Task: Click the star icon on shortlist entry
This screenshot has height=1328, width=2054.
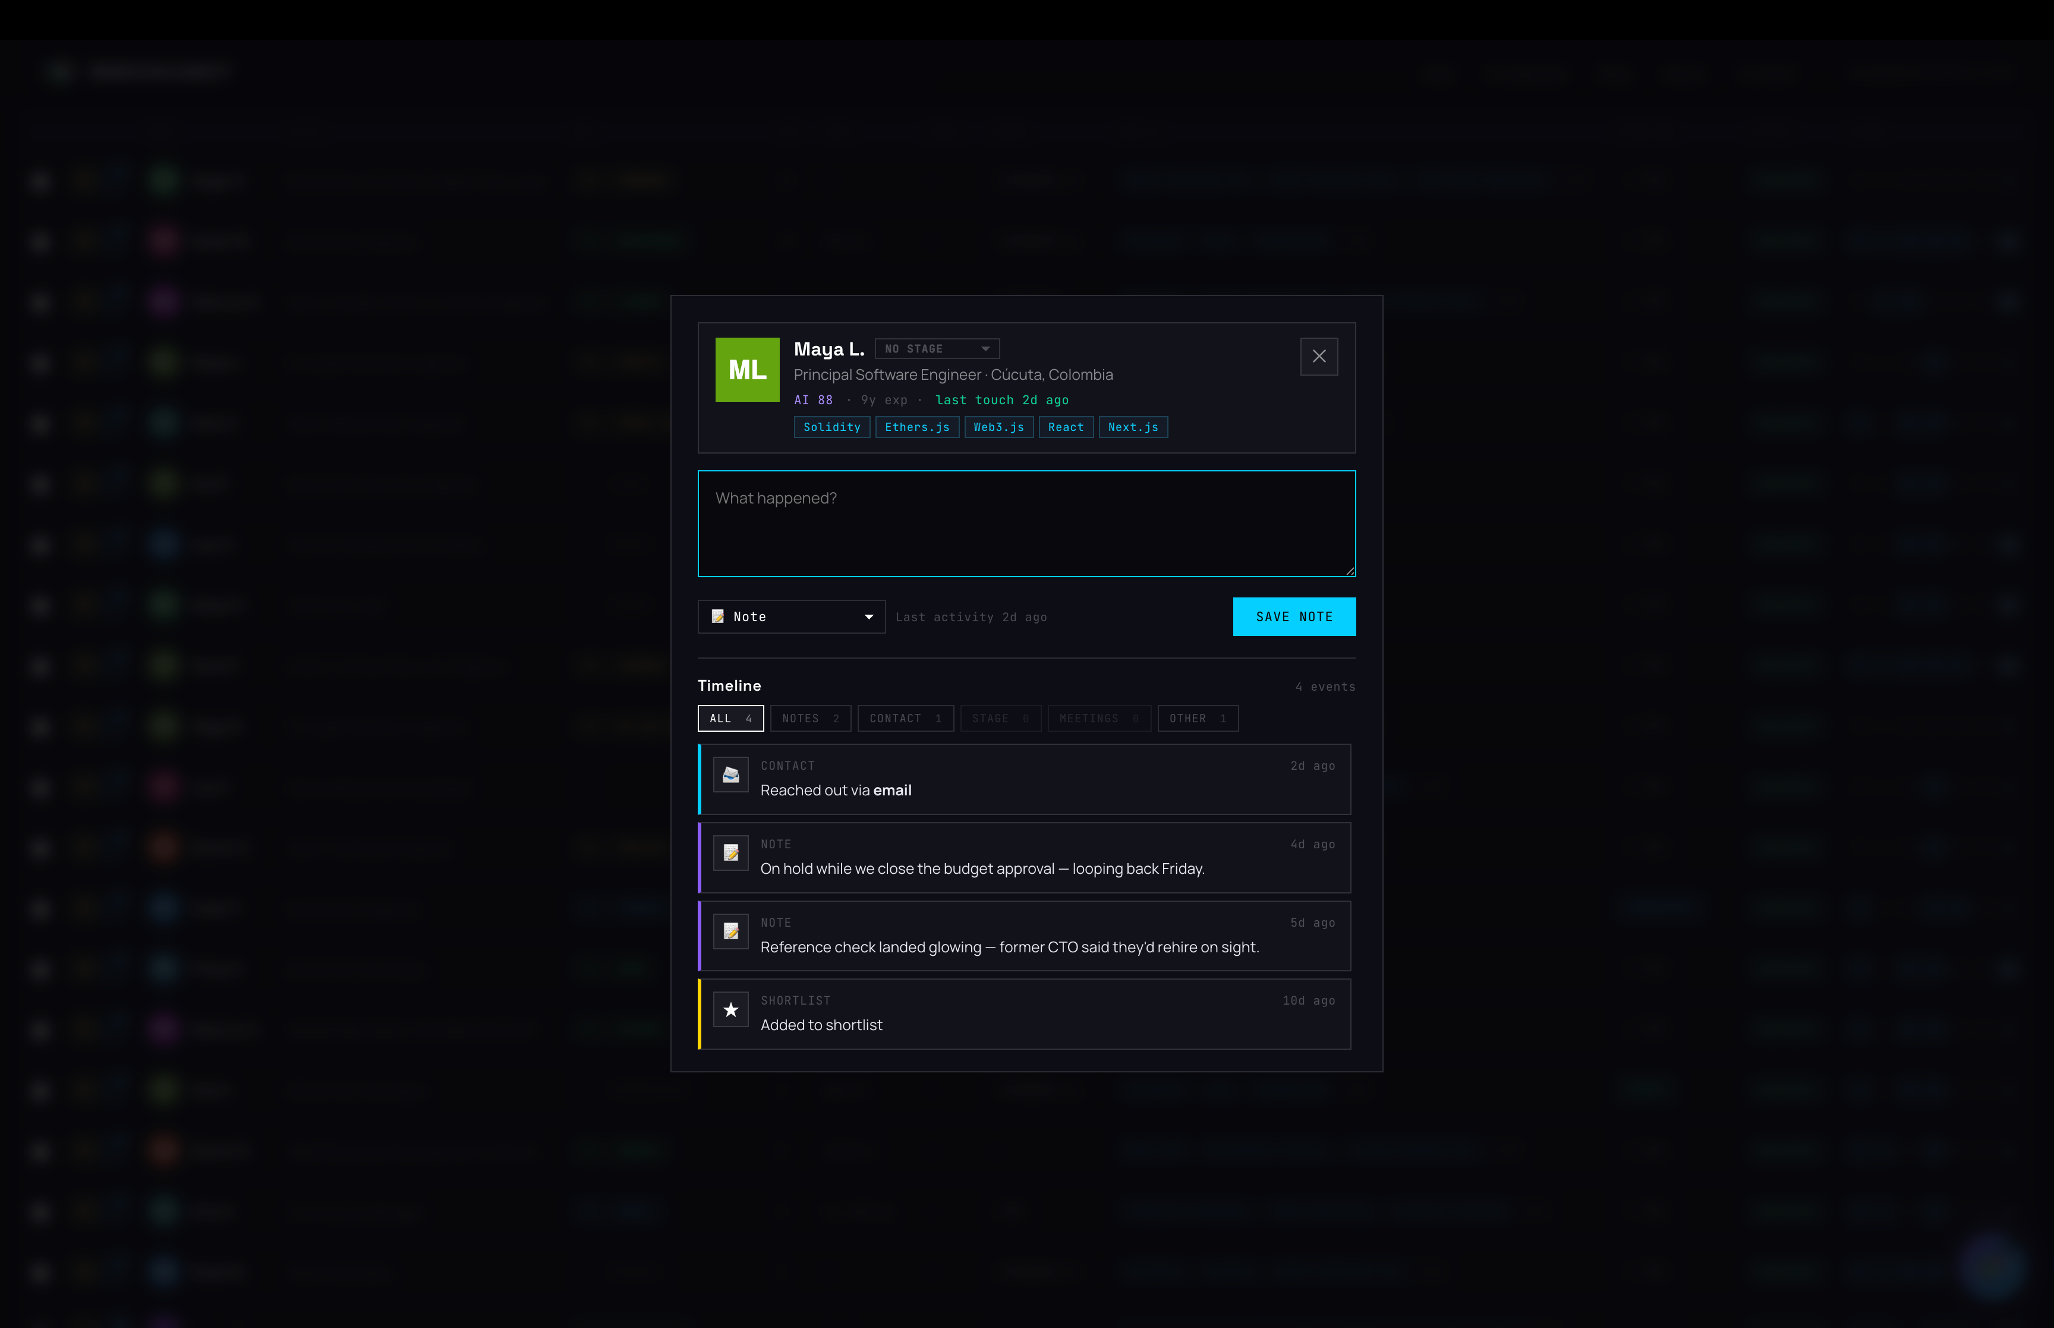Action: pyautogui.click(x=731, y=1010)
